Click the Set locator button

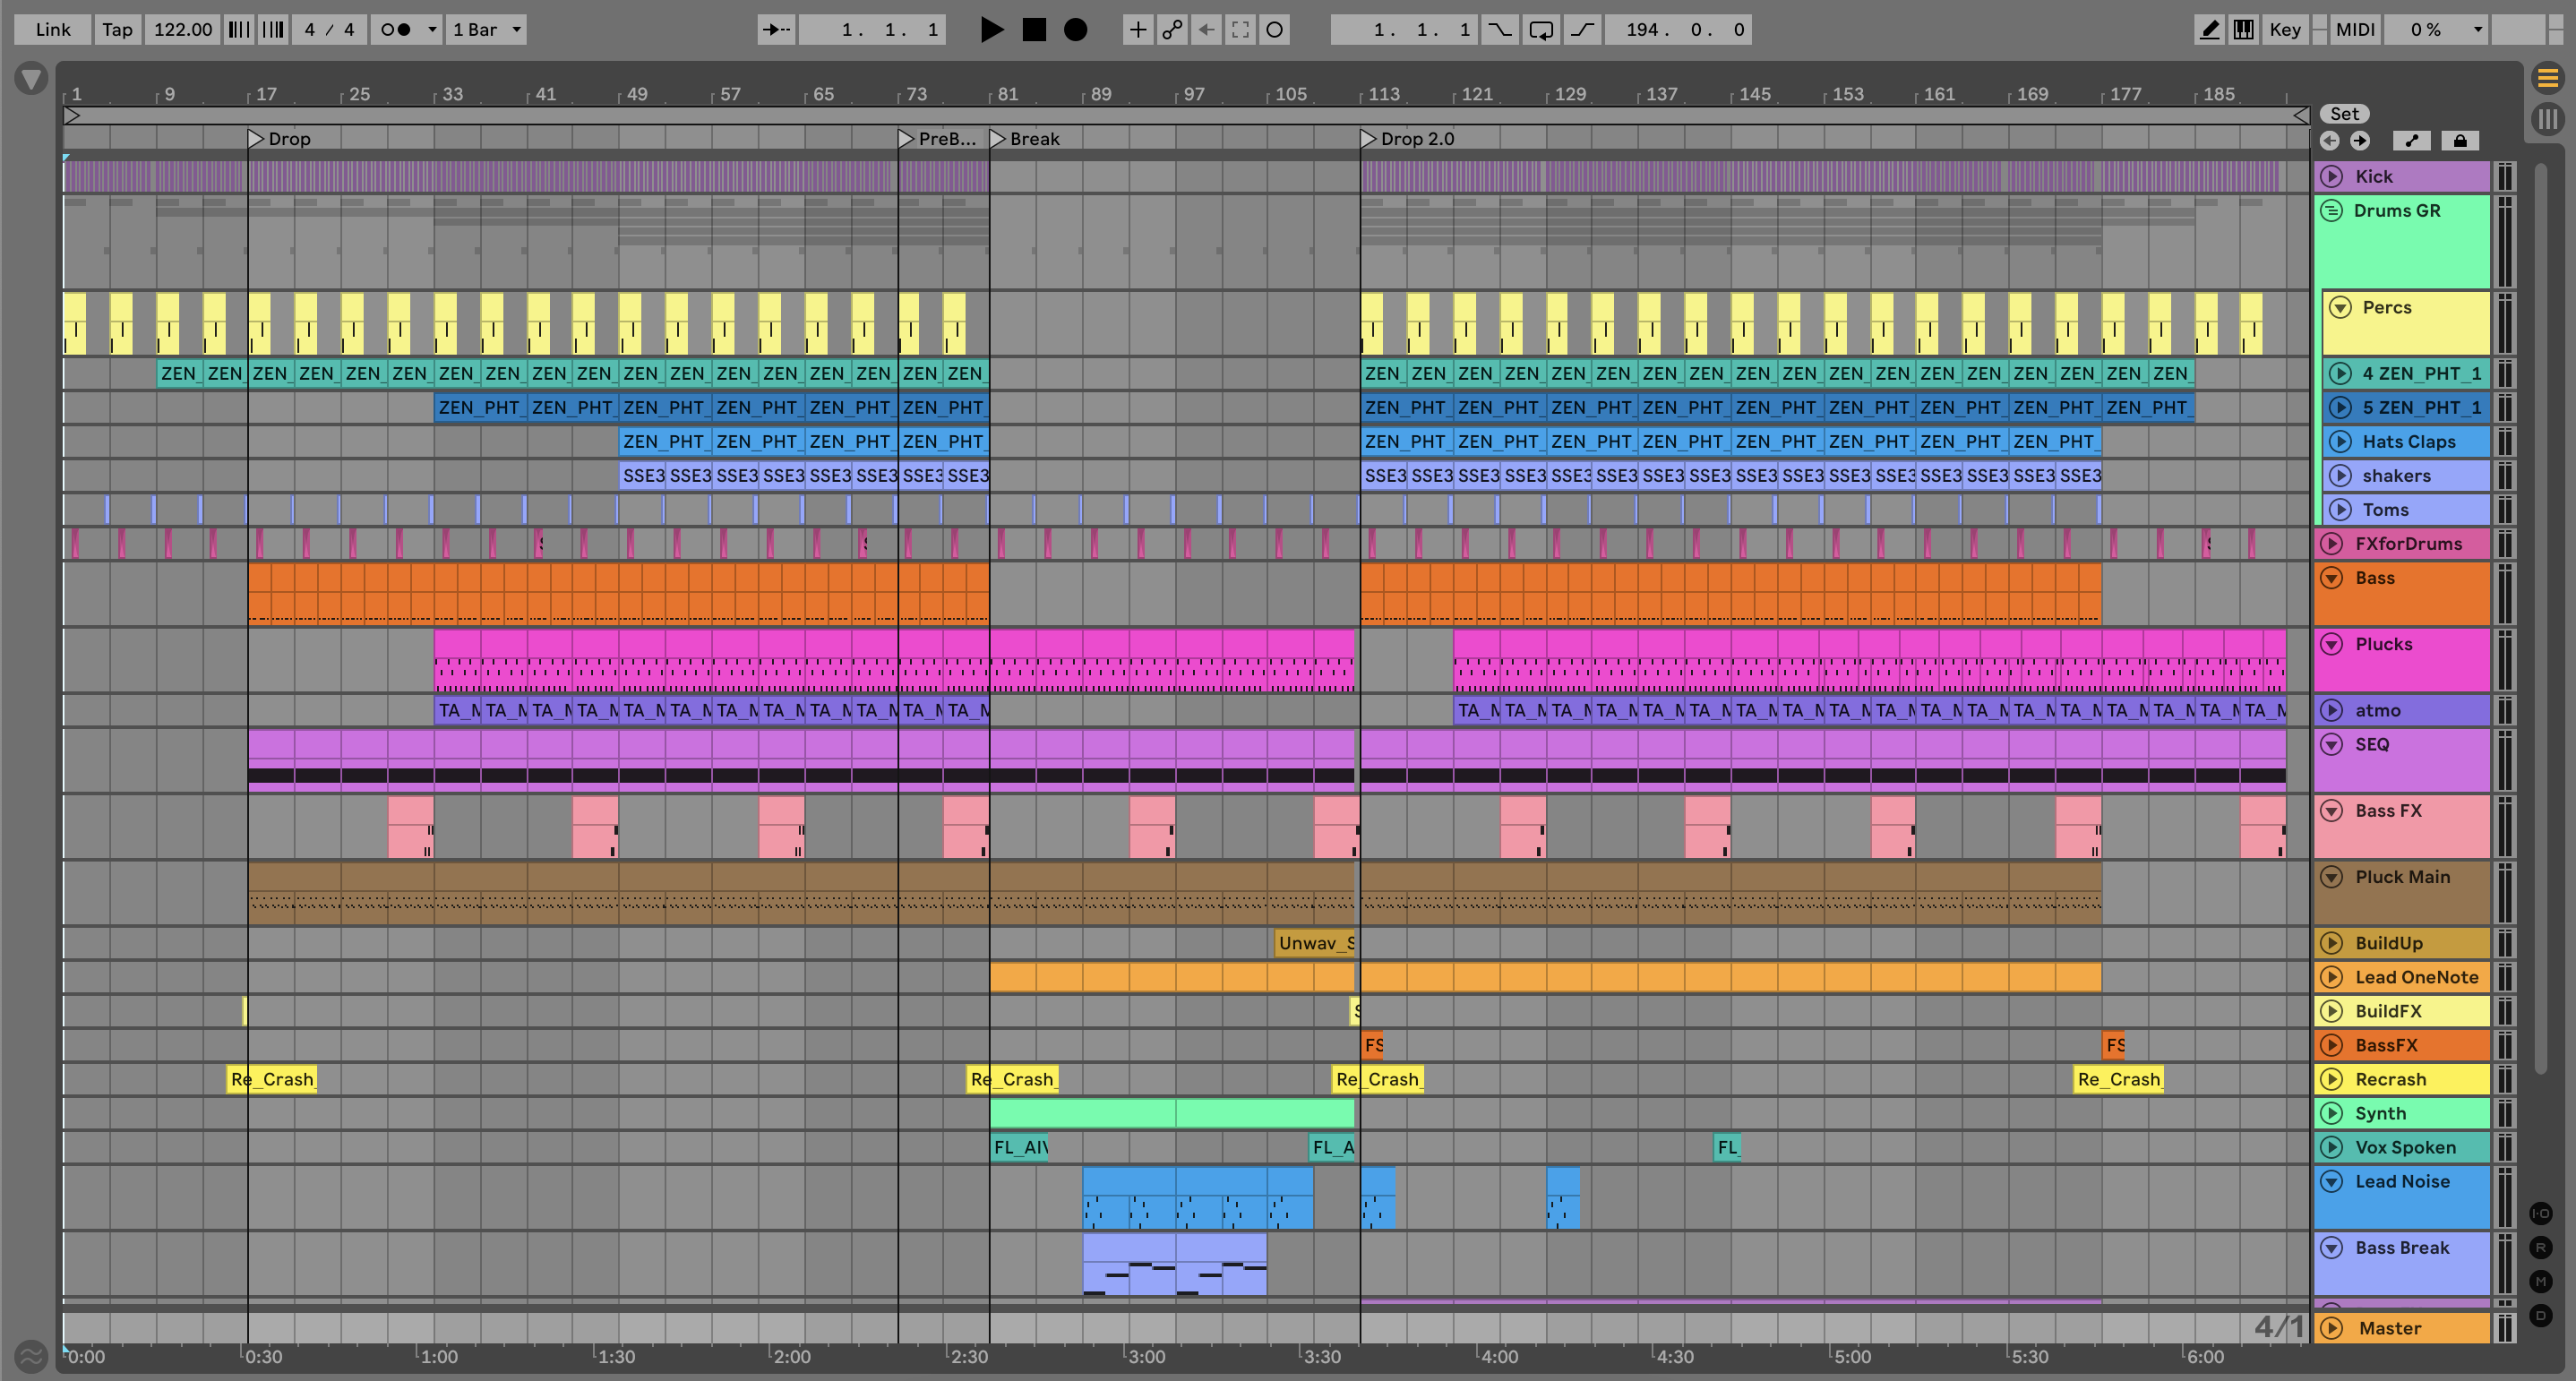[2344, 114]
